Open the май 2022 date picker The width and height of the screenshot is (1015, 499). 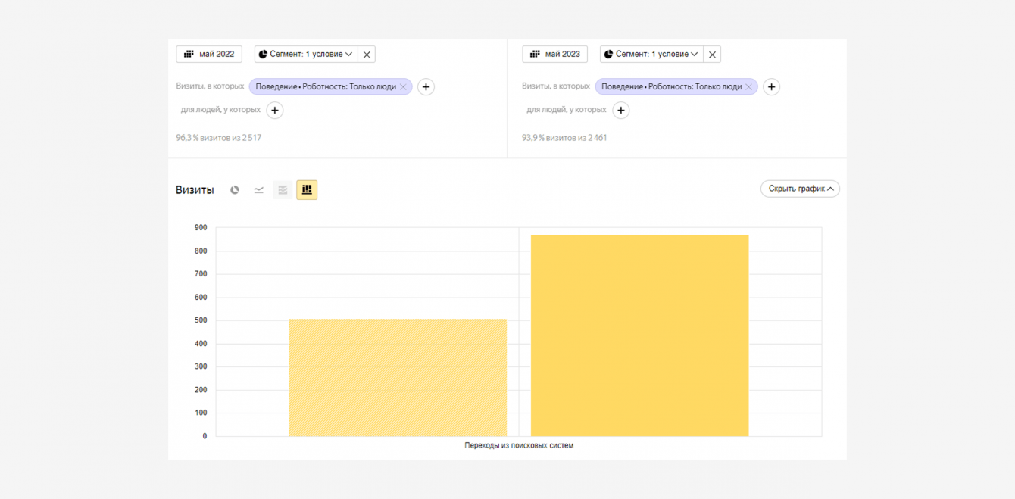209,55
